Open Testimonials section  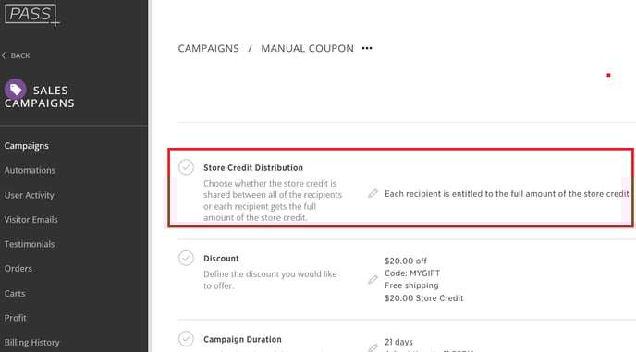(30, 244)
